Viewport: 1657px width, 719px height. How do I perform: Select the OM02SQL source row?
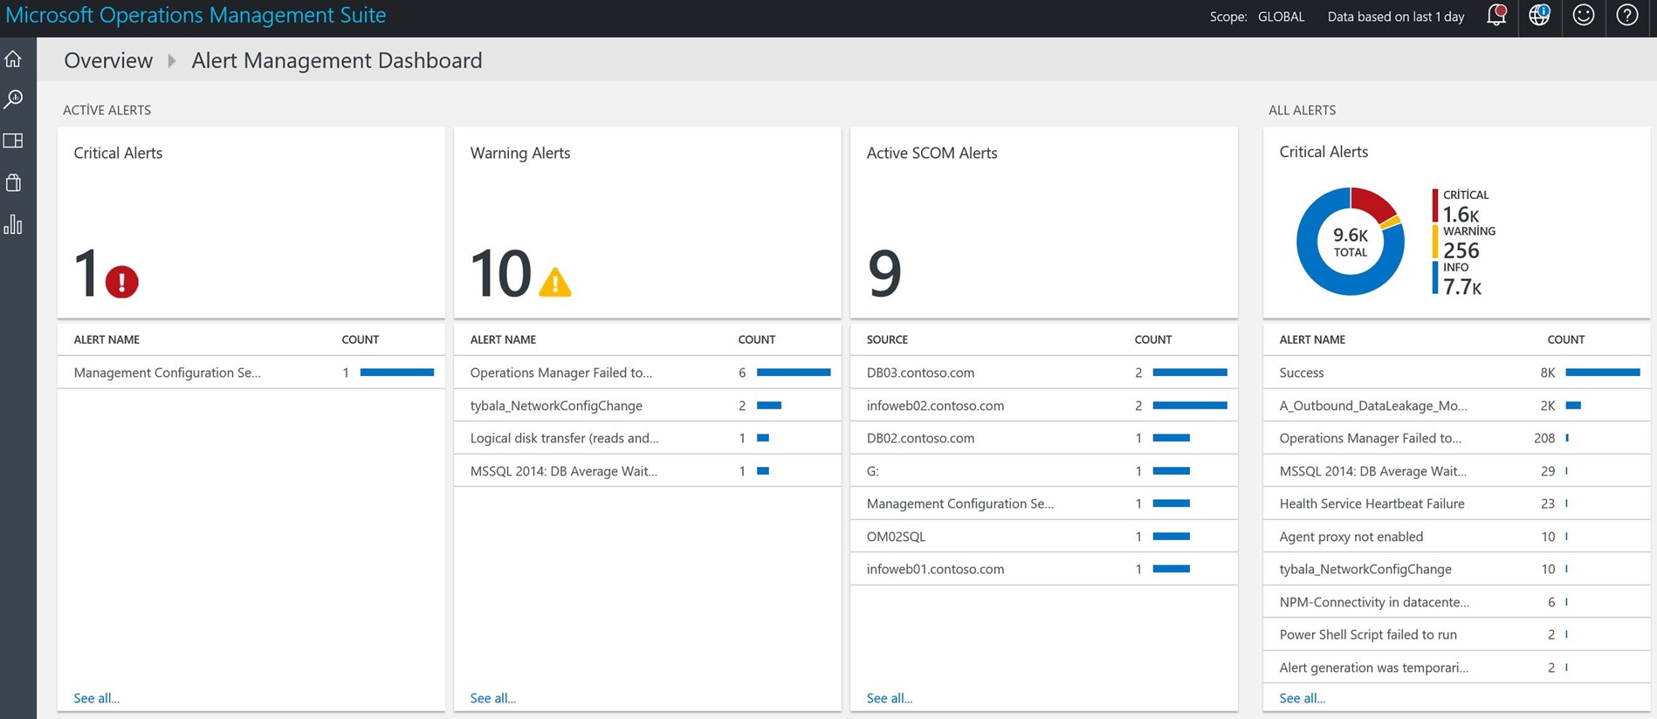click(1044, 537)
